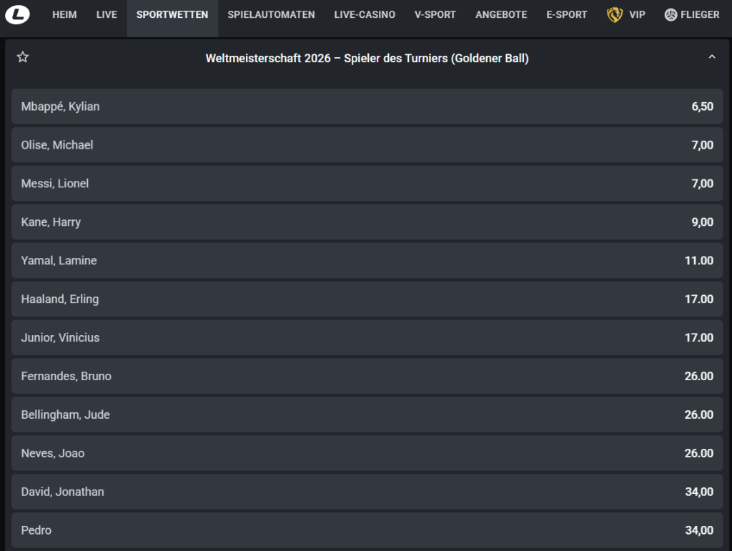Switch to the V-SPORT tab
This screenshot has width=732, height=551.
click(435, 15)
